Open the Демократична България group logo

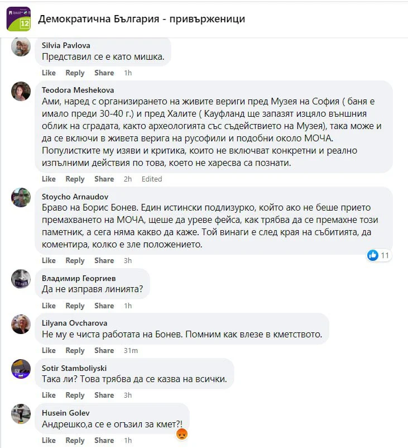(18, 19)
